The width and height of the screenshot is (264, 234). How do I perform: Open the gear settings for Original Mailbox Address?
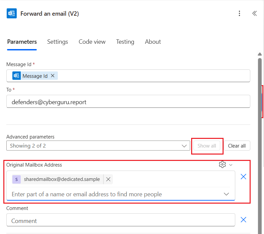pos(222,165)
